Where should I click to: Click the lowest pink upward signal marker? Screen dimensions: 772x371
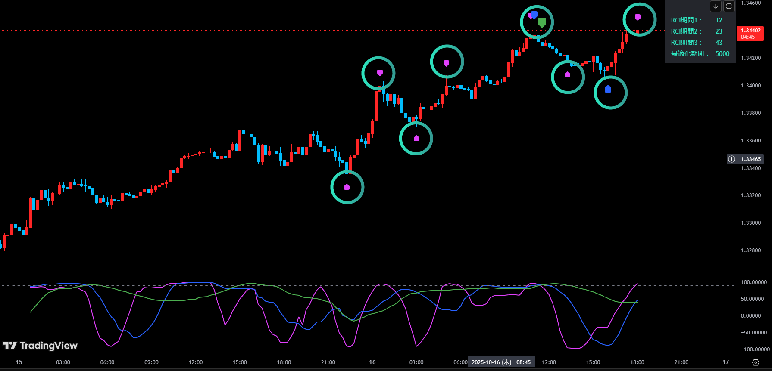pyautogui.click(x=347, y=187)
